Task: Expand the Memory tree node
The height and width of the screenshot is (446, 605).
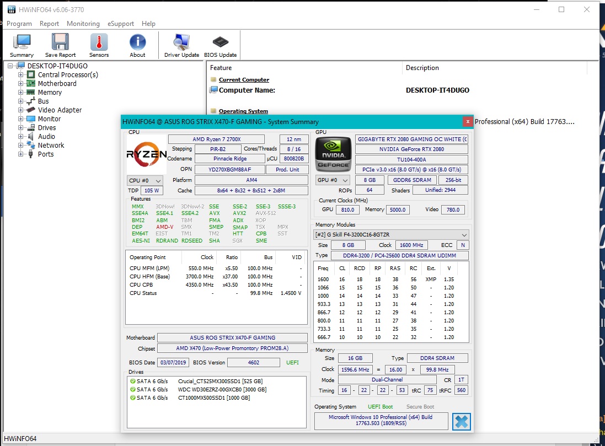Action: click(x=20, y=93)
